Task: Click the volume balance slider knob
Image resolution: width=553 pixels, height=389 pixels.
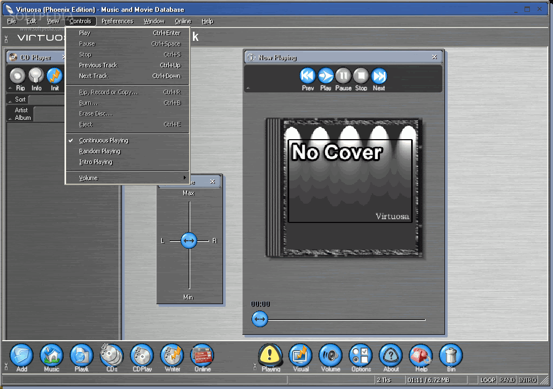Action: [189, 241]
